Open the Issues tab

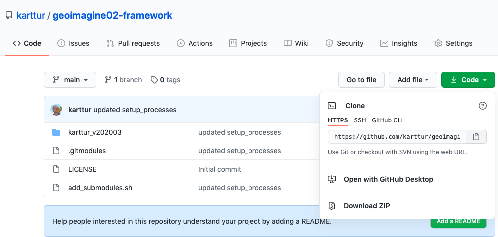tap(73, 43)
